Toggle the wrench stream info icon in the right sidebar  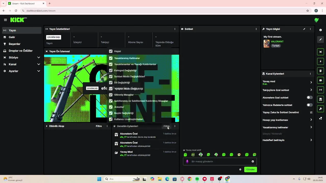click(320, 109)
